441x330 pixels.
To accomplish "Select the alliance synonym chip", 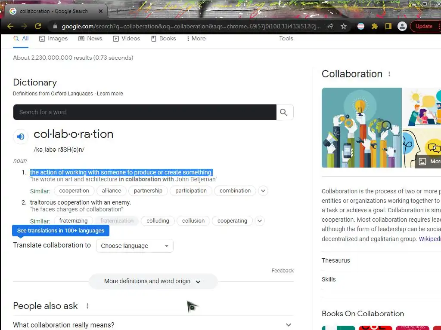I will coord(112,191).
